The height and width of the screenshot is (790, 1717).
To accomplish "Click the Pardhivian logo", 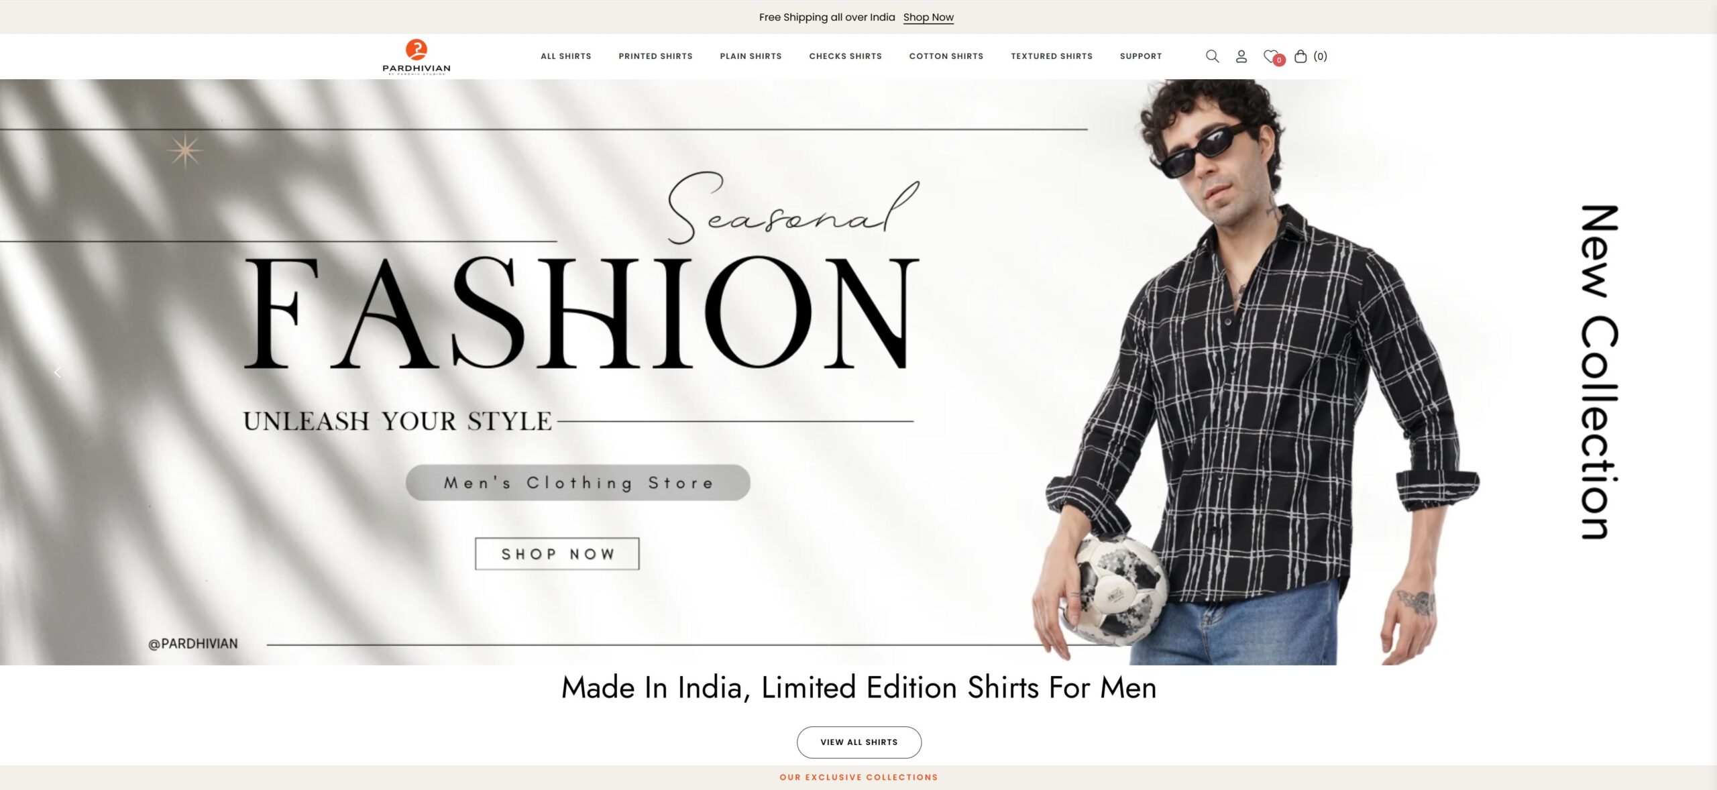I will pos(417,57).
